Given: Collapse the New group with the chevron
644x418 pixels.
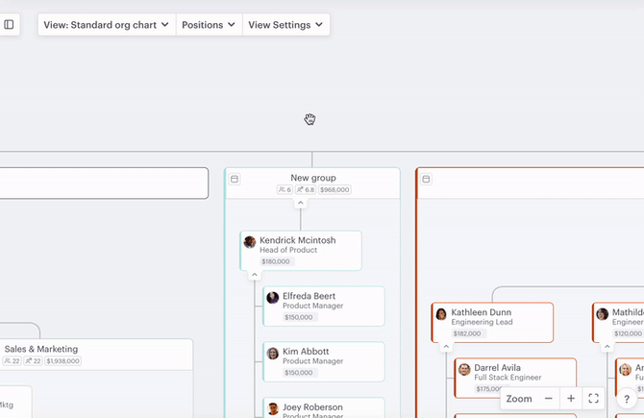Looking at the screenshot, I should click(x=301, y=203).
